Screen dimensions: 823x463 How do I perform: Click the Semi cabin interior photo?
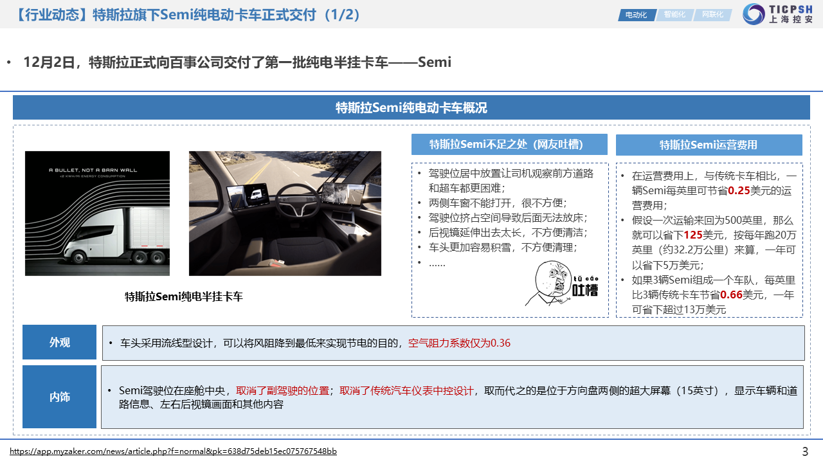point(285,213)
